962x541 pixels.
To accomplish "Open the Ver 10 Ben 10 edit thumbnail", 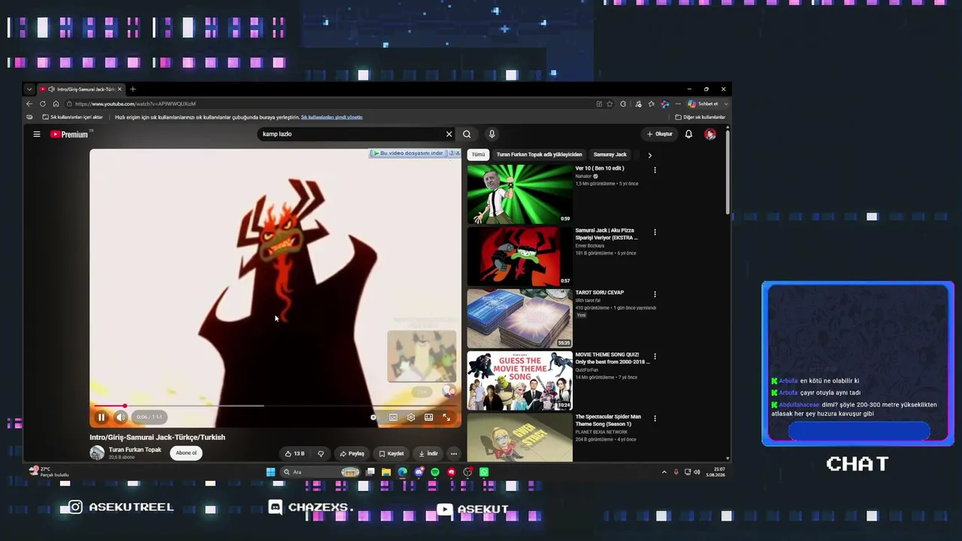I will (519, 194).
